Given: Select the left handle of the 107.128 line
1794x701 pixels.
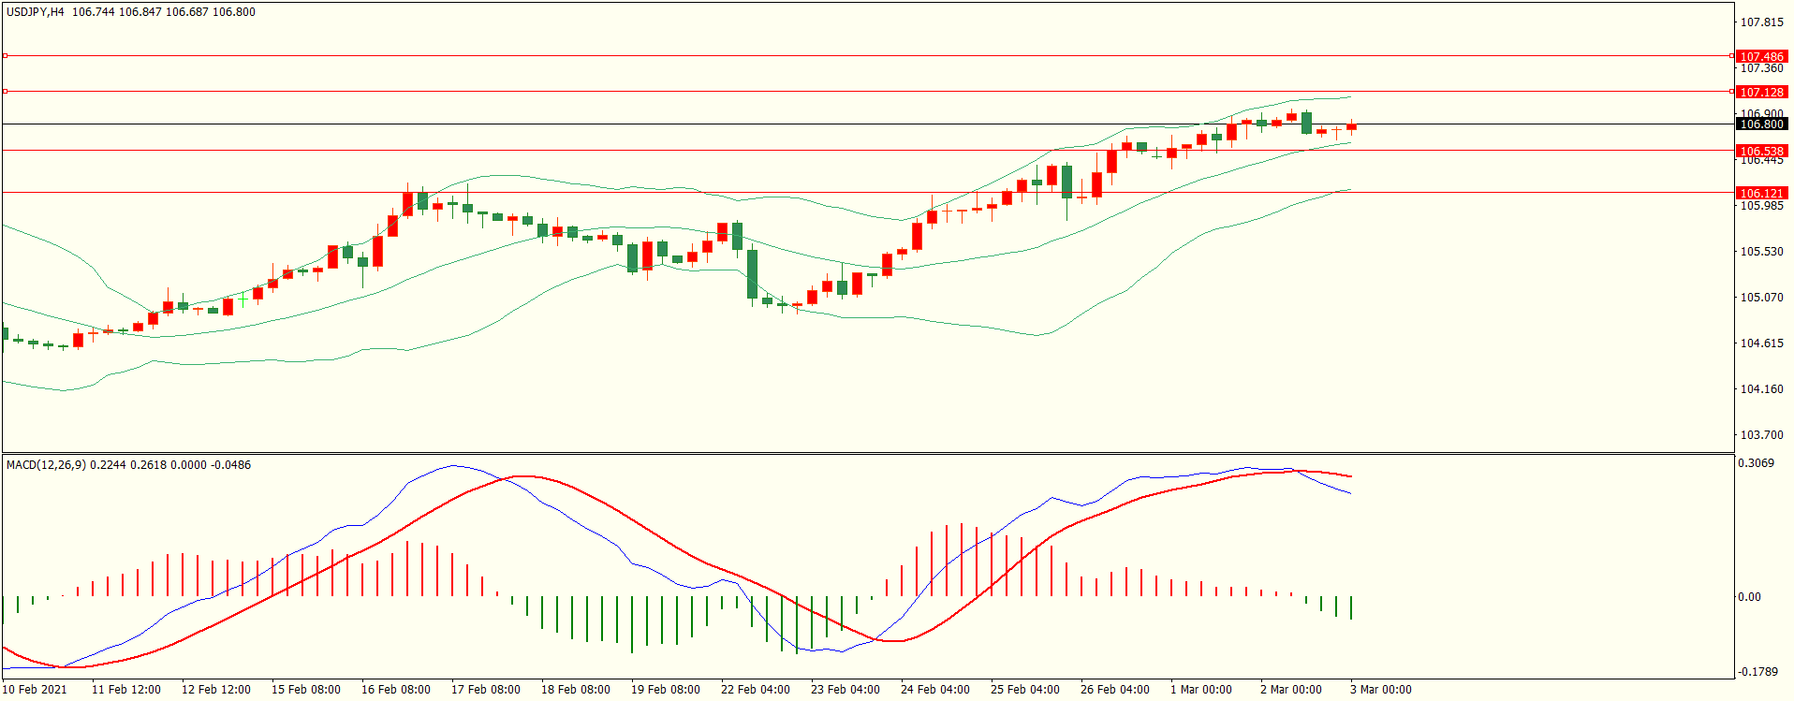Looking at the screenshot, I should [x=5, y=92].
